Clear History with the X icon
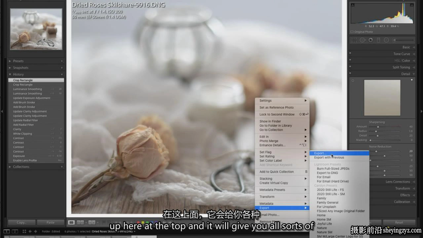The width and height of the screenshot is (423, 238). (62, 74)
